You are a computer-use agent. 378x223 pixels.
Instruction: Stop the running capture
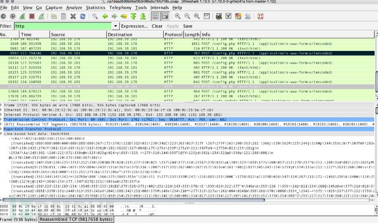click(32, 16)
